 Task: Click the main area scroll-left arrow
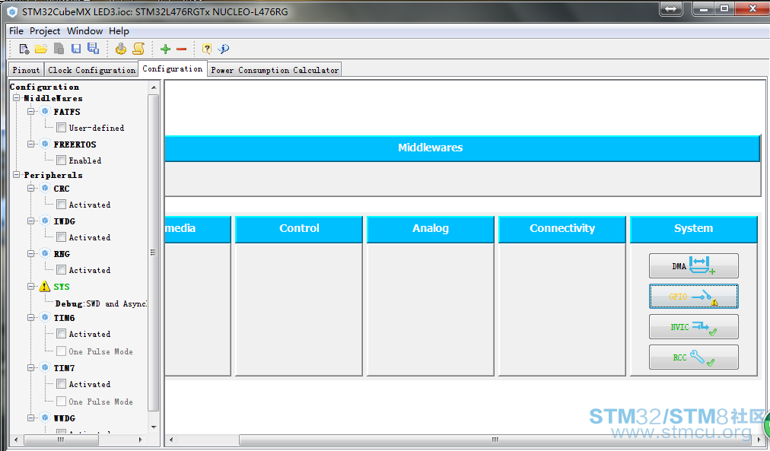point(170,440)
